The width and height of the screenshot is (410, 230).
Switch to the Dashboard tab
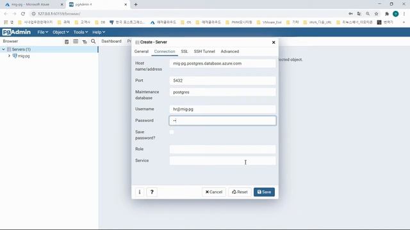(111, 41)
